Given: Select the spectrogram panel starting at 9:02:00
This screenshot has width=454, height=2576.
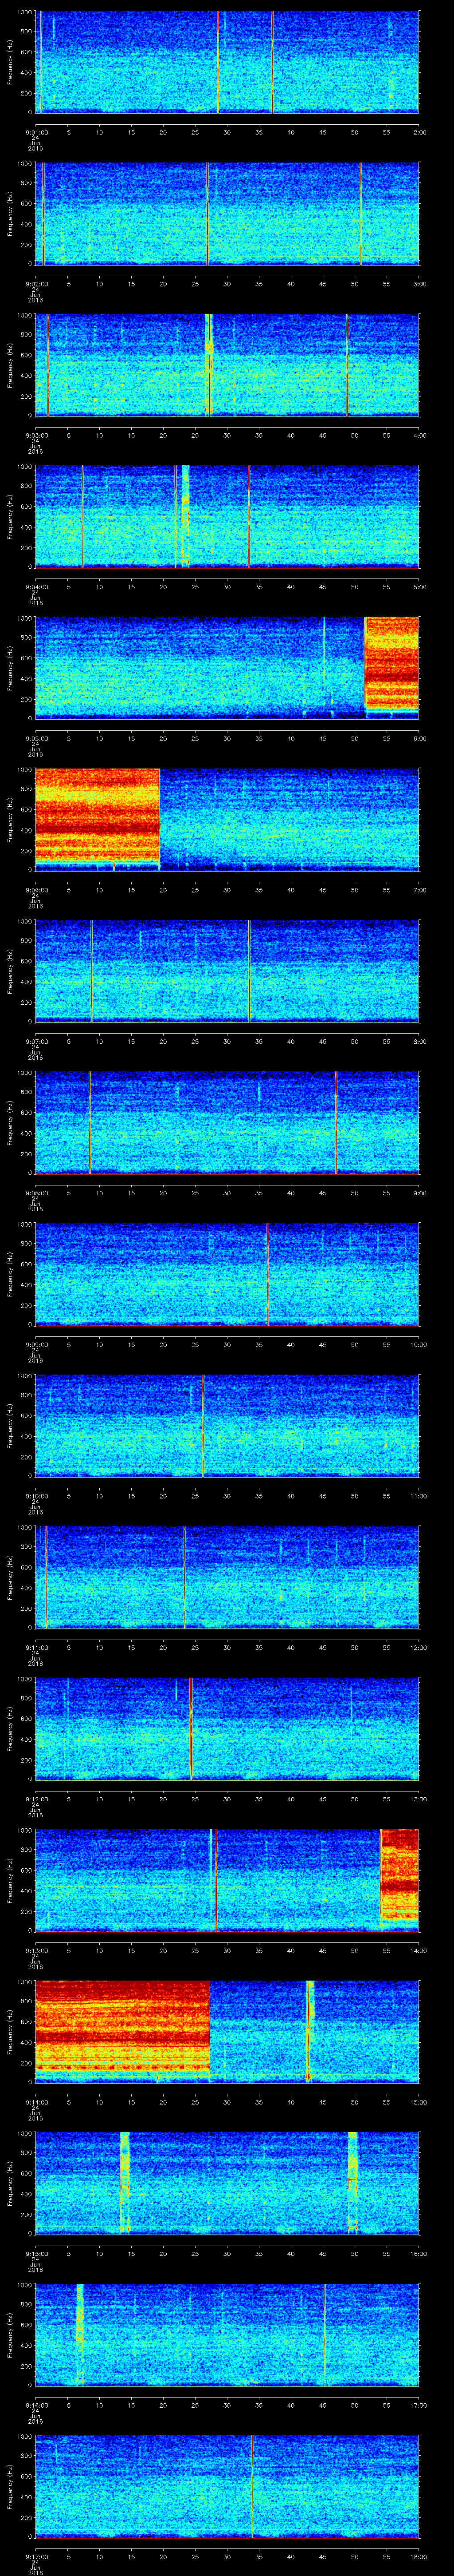Looking at the screenshot, I should [227, 214].
